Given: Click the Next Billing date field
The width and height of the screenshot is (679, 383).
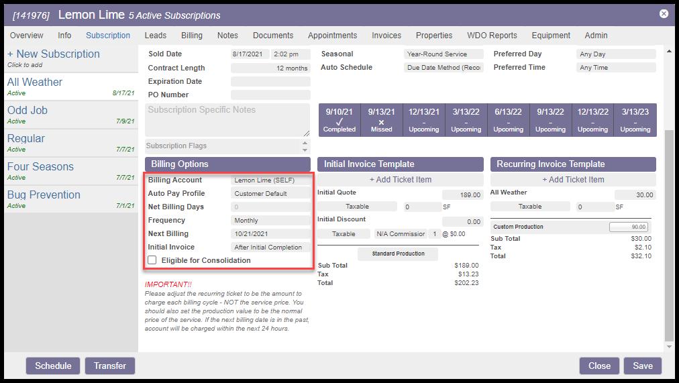Looking at the screenshot, I should (x=270, y=234).
